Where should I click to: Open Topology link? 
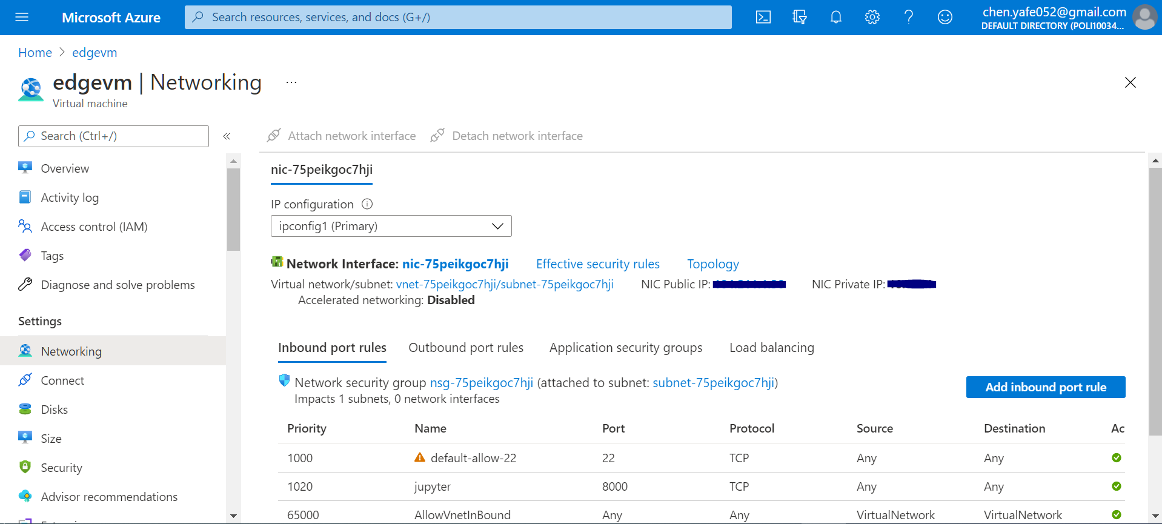coord(713,264)
